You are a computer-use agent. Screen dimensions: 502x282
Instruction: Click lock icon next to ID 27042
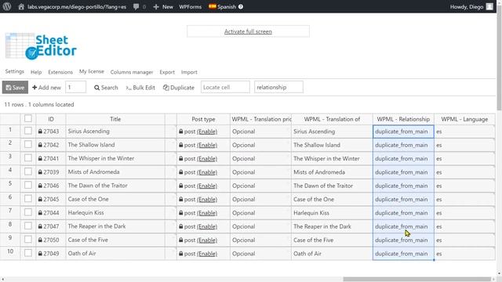tap(40, 145)
